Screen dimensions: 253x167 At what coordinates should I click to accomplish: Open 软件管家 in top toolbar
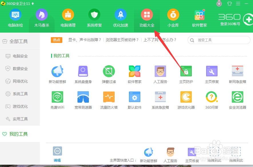[200, 18]
